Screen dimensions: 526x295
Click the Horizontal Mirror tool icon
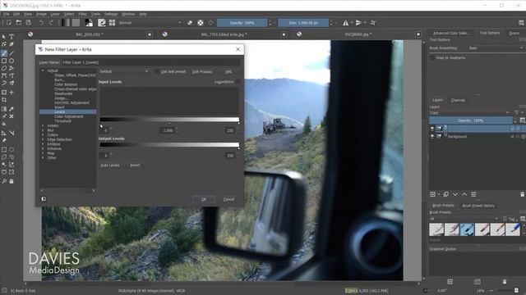[x=345, y=23]
